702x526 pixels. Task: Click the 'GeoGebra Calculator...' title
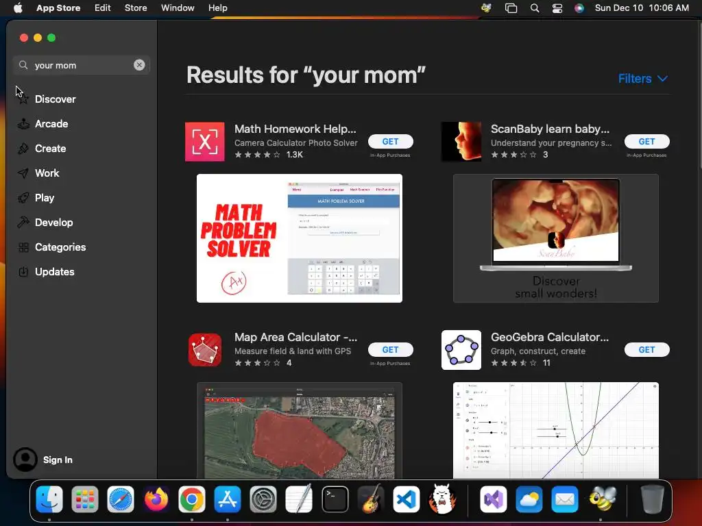click(550, 337)
